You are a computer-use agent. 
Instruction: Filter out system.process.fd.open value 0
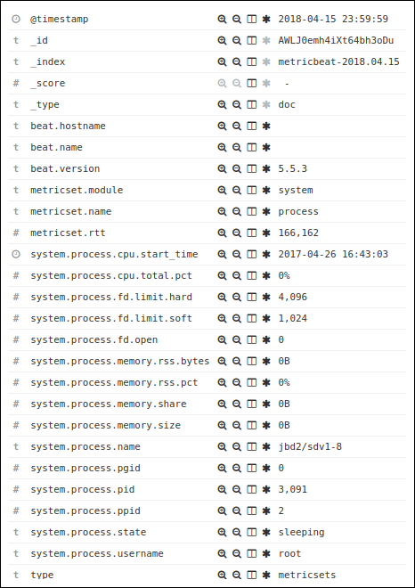tap(237, 339)
